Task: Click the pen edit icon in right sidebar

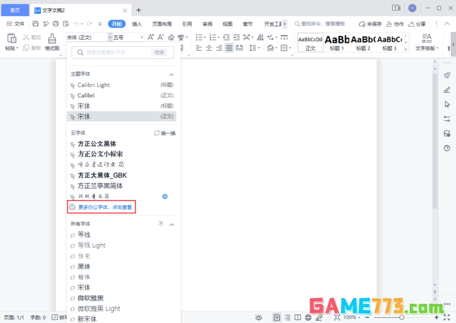Action: tap(447, 90)
